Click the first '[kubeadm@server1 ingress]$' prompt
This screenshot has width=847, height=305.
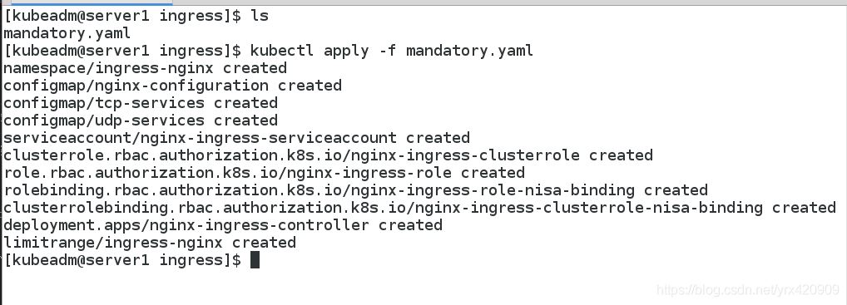[122, 16]
